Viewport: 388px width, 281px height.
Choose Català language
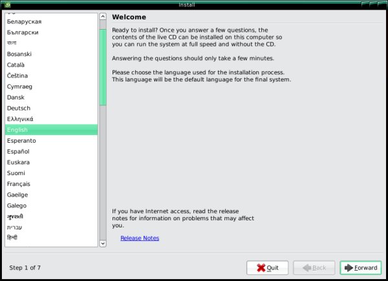(51, 65)
